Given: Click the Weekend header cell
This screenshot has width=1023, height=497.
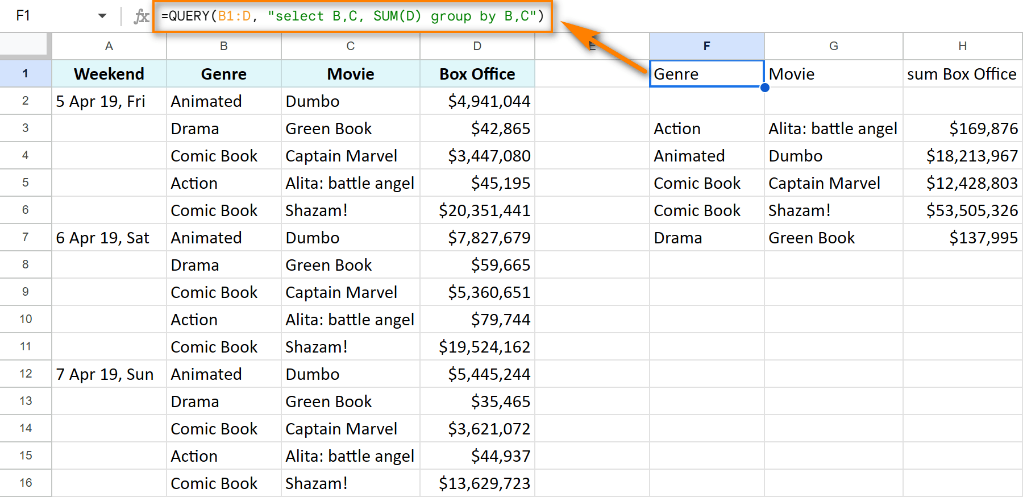Looking at the screenshot, I should coord(109,74).
